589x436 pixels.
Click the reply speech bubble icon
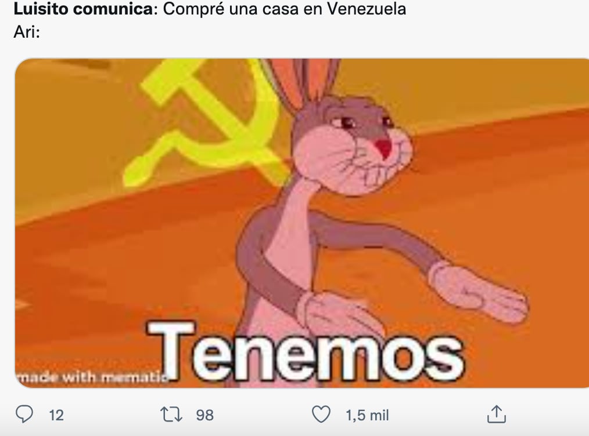[x=24, y=414]
